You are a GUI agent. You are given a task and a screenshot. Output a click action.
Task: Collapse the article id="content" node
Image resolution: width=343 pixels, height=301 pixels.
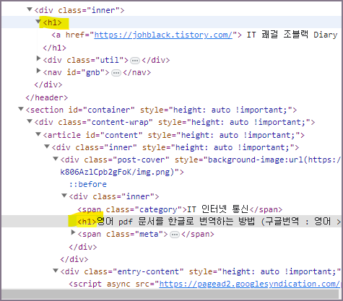[38, 134]
